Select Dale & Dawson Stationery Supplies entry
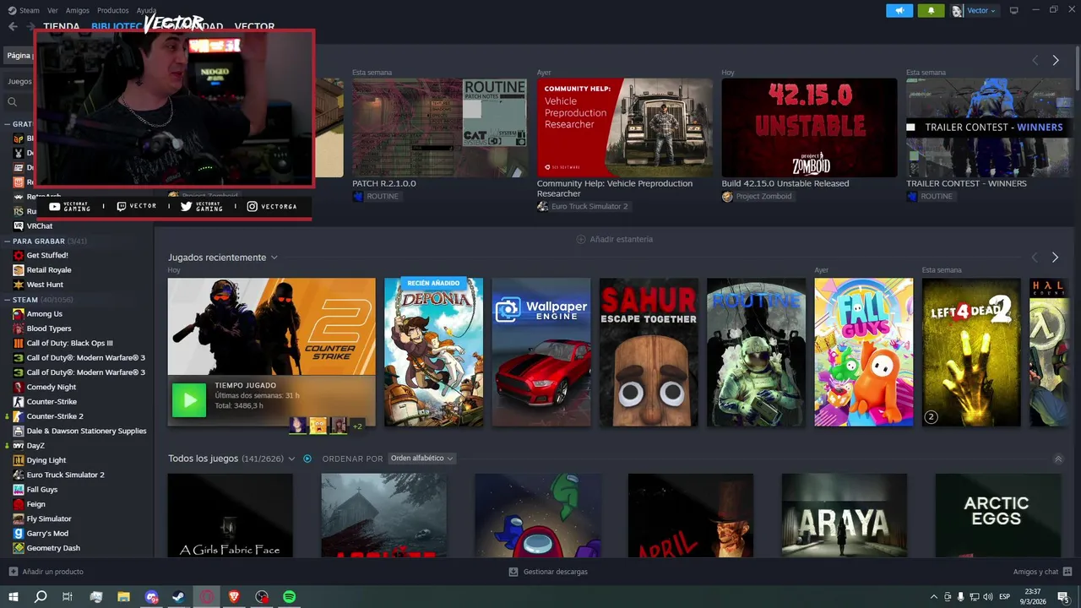This screenshot has width=1081, height=608. coord(87,431)
